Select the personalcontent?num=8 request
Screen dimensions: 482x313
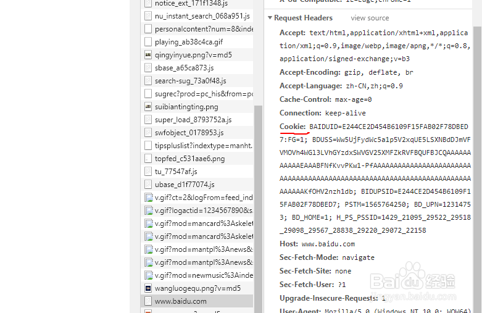[197, 29]
